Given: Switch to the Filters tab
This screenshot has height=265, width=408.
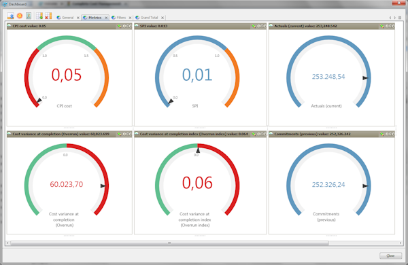Looking at the screenshot, I should click(121, 18).
